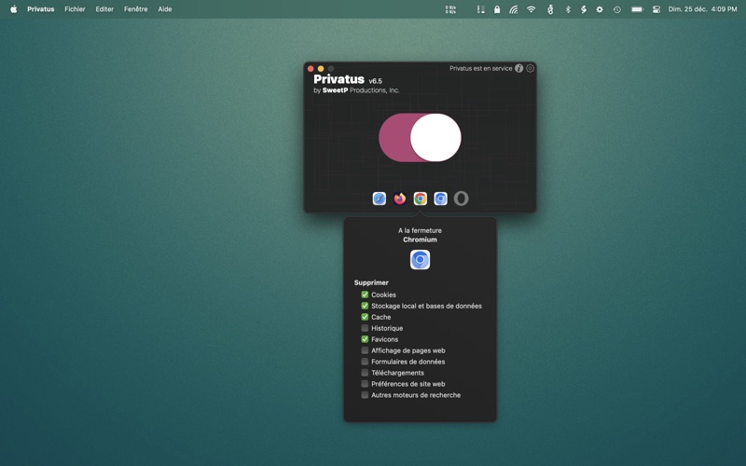Click the signal arcs icon in menu bar
The height and width of the screenshot is (466, 746).
point(514,9)
